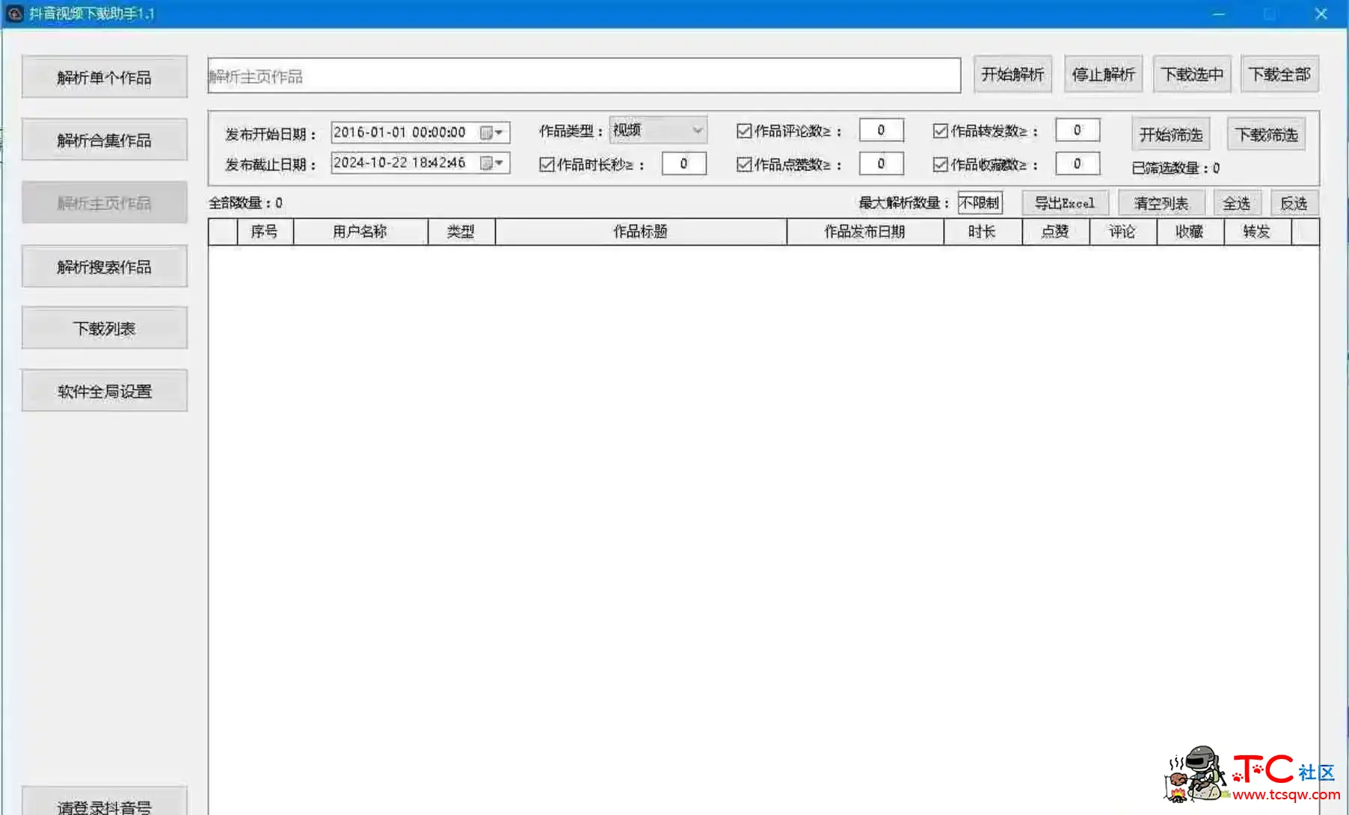Expand the 作品类型 combo box
This screenshot has height=815, width=1349.
pyautogui.click(x=658, y=130)
